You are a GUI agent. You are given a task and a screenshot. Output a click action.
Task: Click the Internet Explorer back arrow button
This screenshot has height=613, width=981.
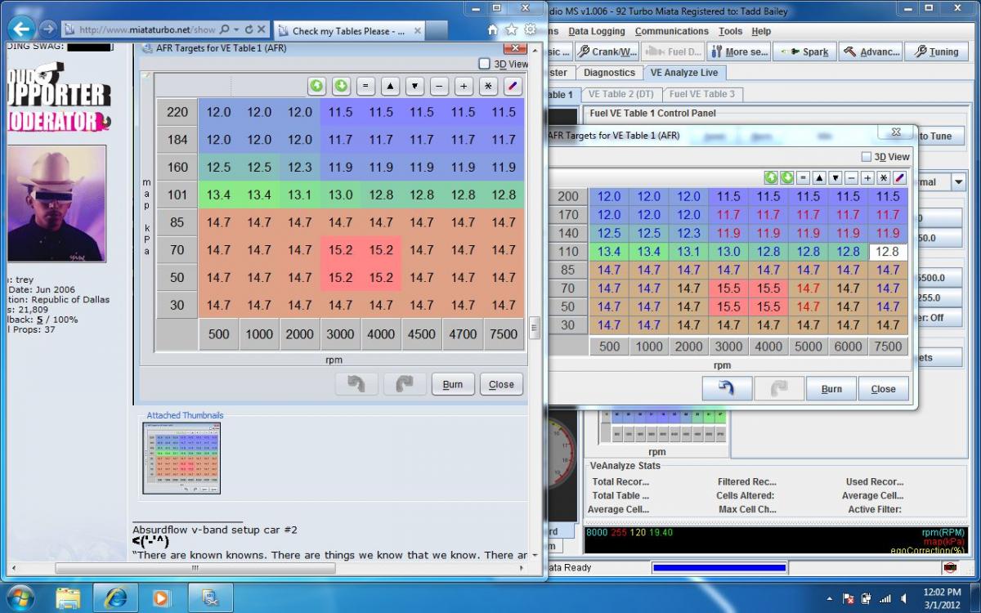pos(21,30)
